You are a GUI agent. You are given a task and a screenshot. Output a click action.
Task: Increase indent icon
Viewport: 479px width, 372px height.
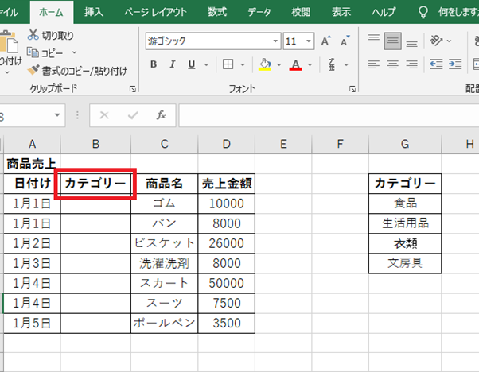coord(455,64)
